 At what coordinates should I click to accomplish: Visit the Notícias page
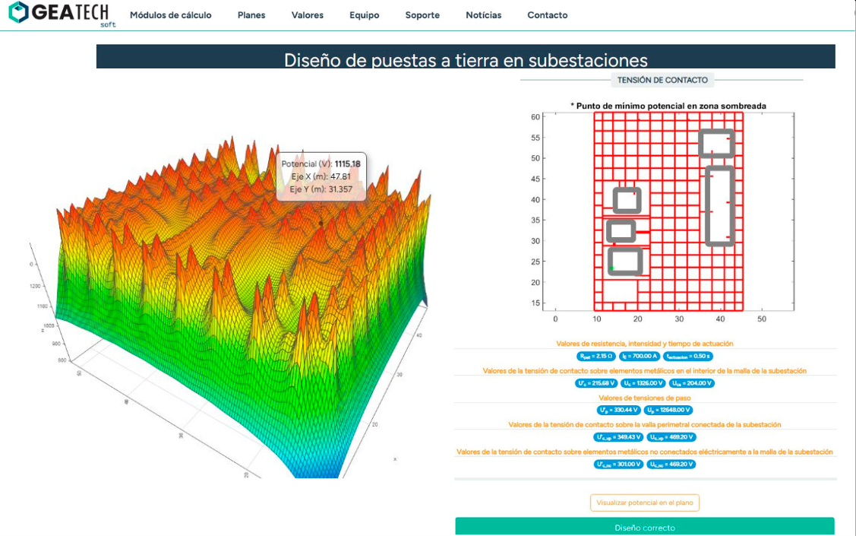point(483,15)
